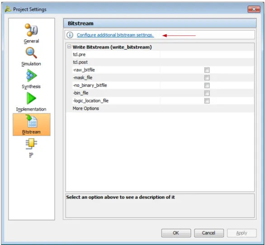The height and width of the screenshot is (245, 265).
Task: Enable the -mask_file checkbox
Action: click(207, 78)
